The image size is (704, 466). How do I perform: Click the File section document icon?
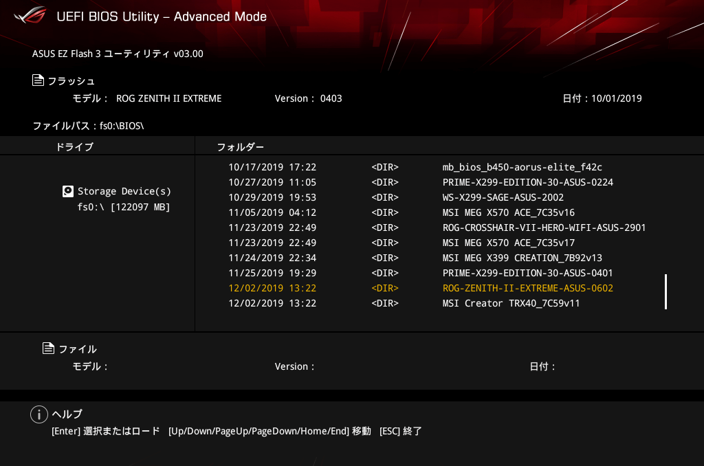tap(49, 348)
